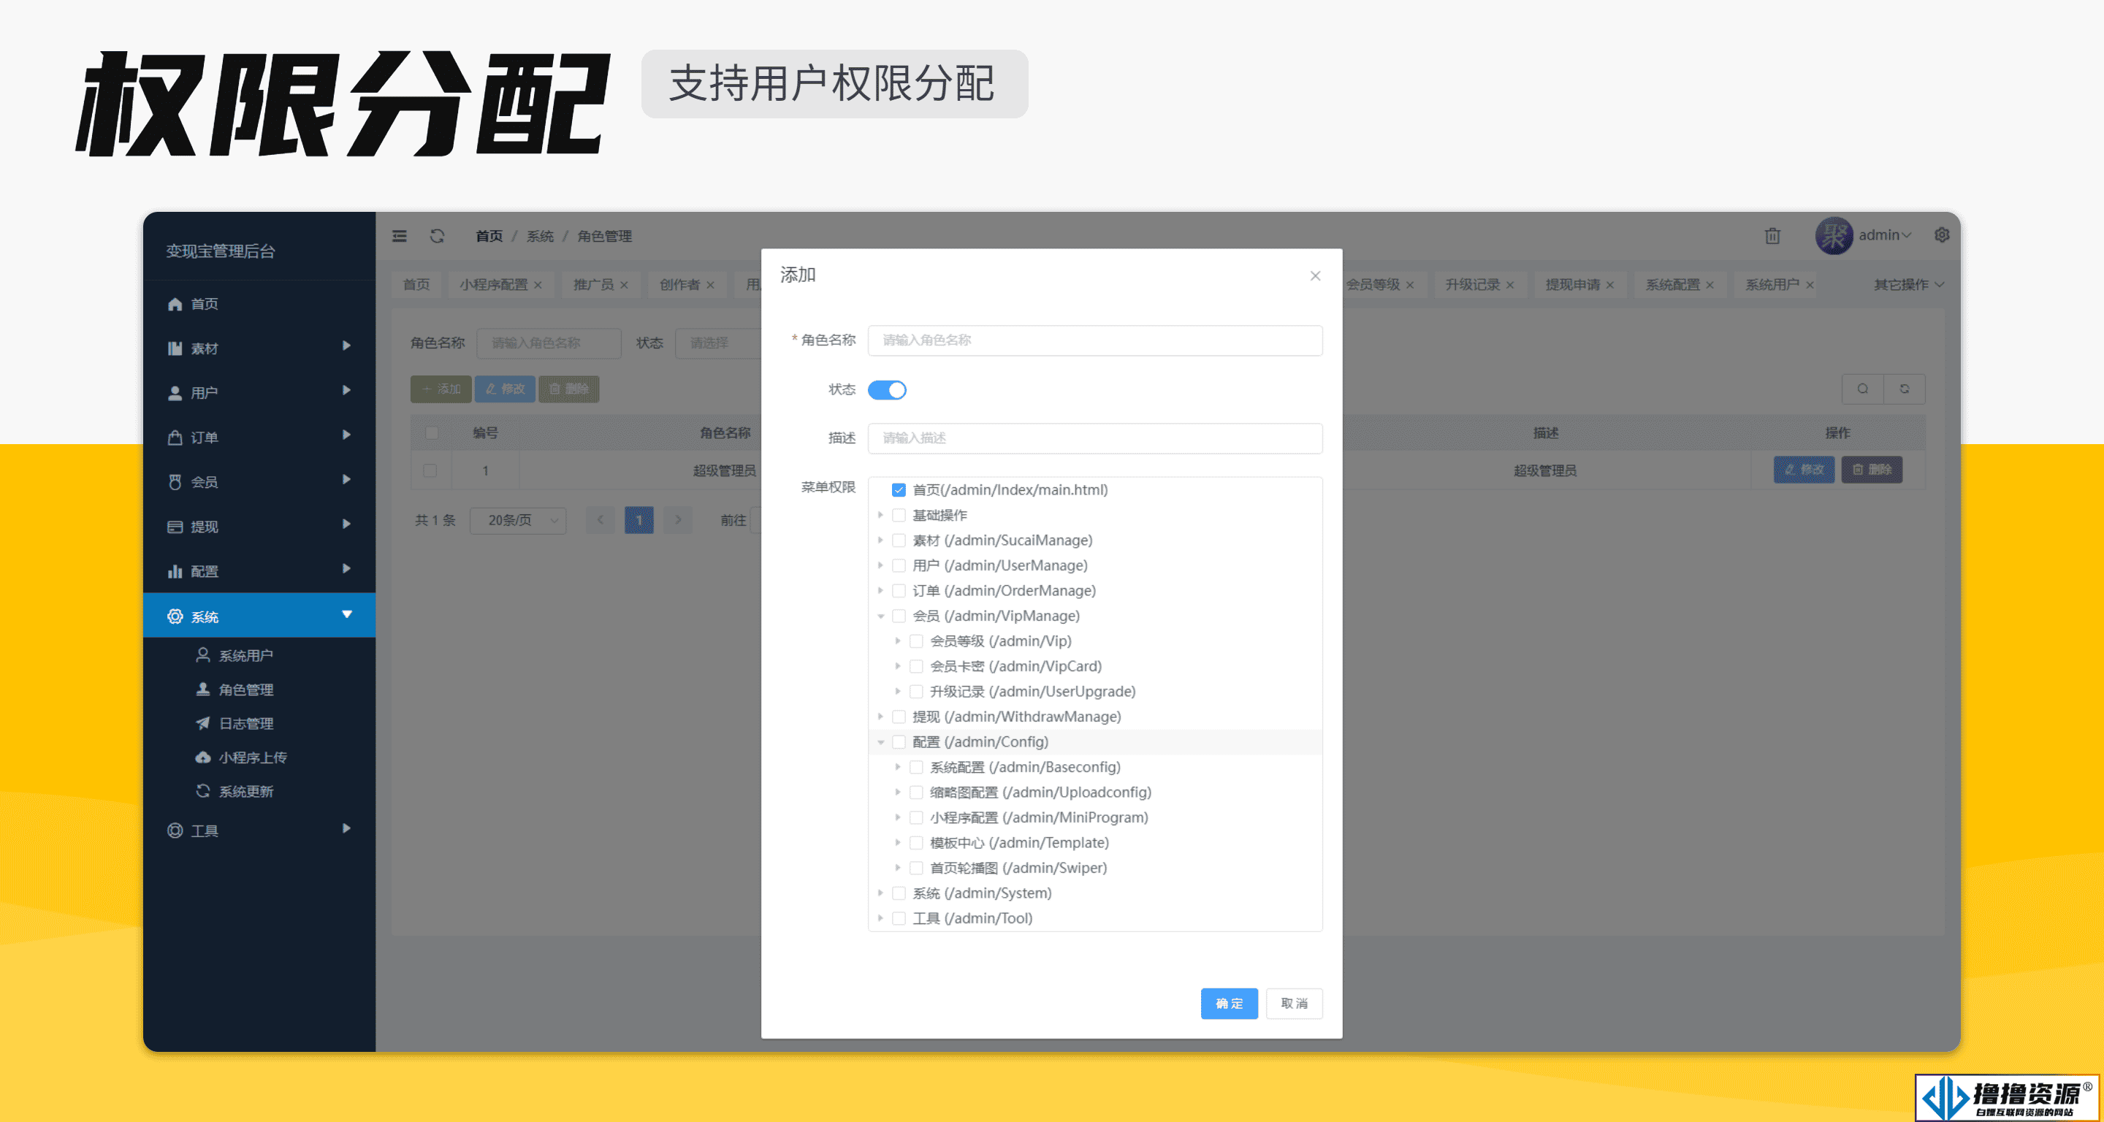Check the 基础操作 permission box

899,515
